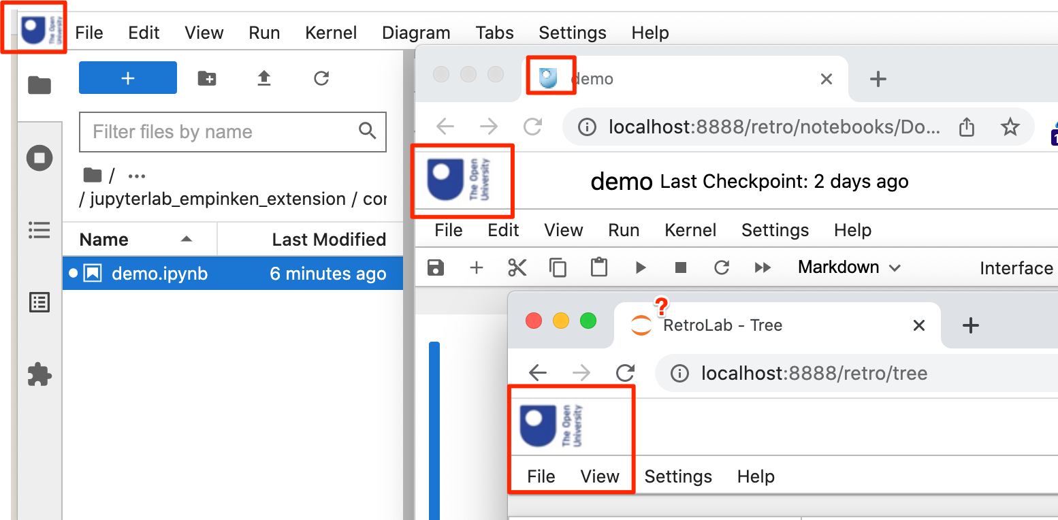Screen dimensions: 1058x520
Task: Open JupyterLab Tabs menu
Action: [x=495, y=33]
